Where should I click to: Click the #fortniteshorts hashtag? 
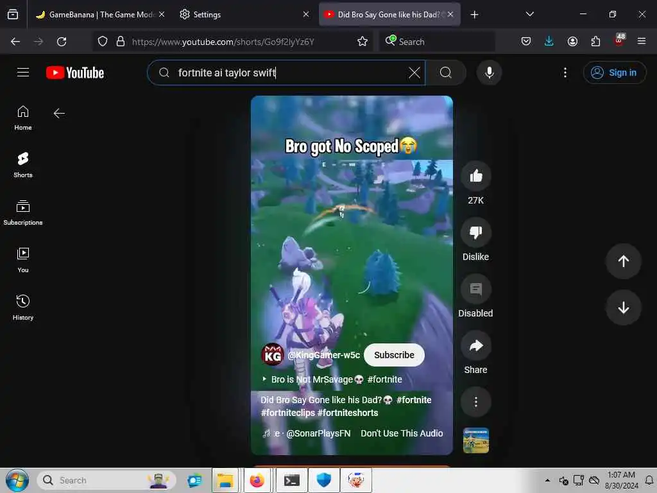pos(348,413)
